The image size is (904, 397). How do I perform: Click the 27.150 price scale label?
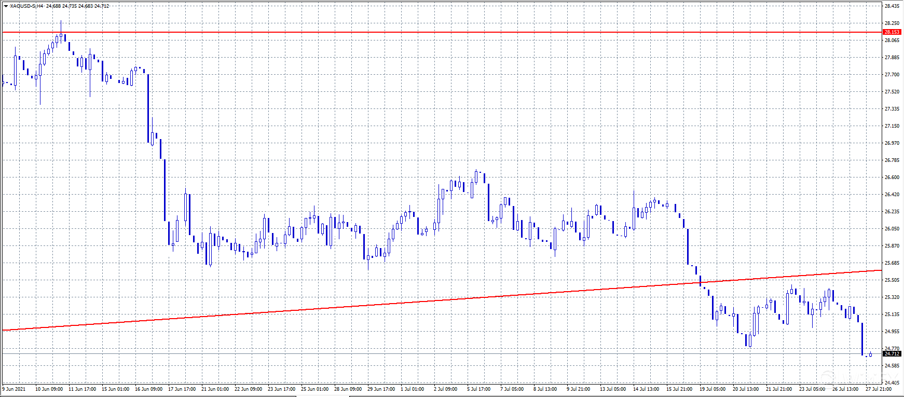point(892,126)
